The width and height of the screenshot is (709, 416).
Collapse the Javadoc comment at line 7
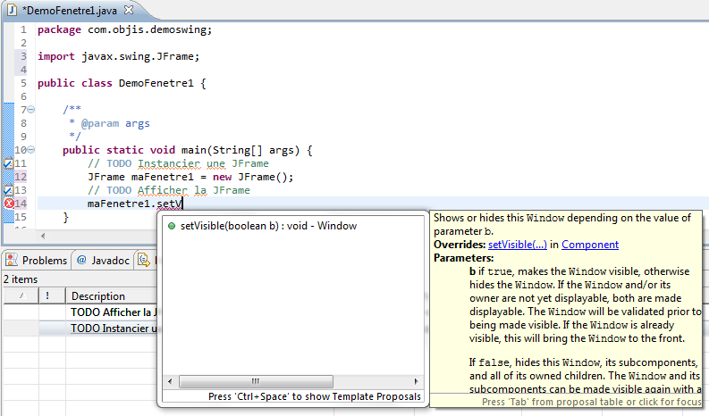click(32, 110)
